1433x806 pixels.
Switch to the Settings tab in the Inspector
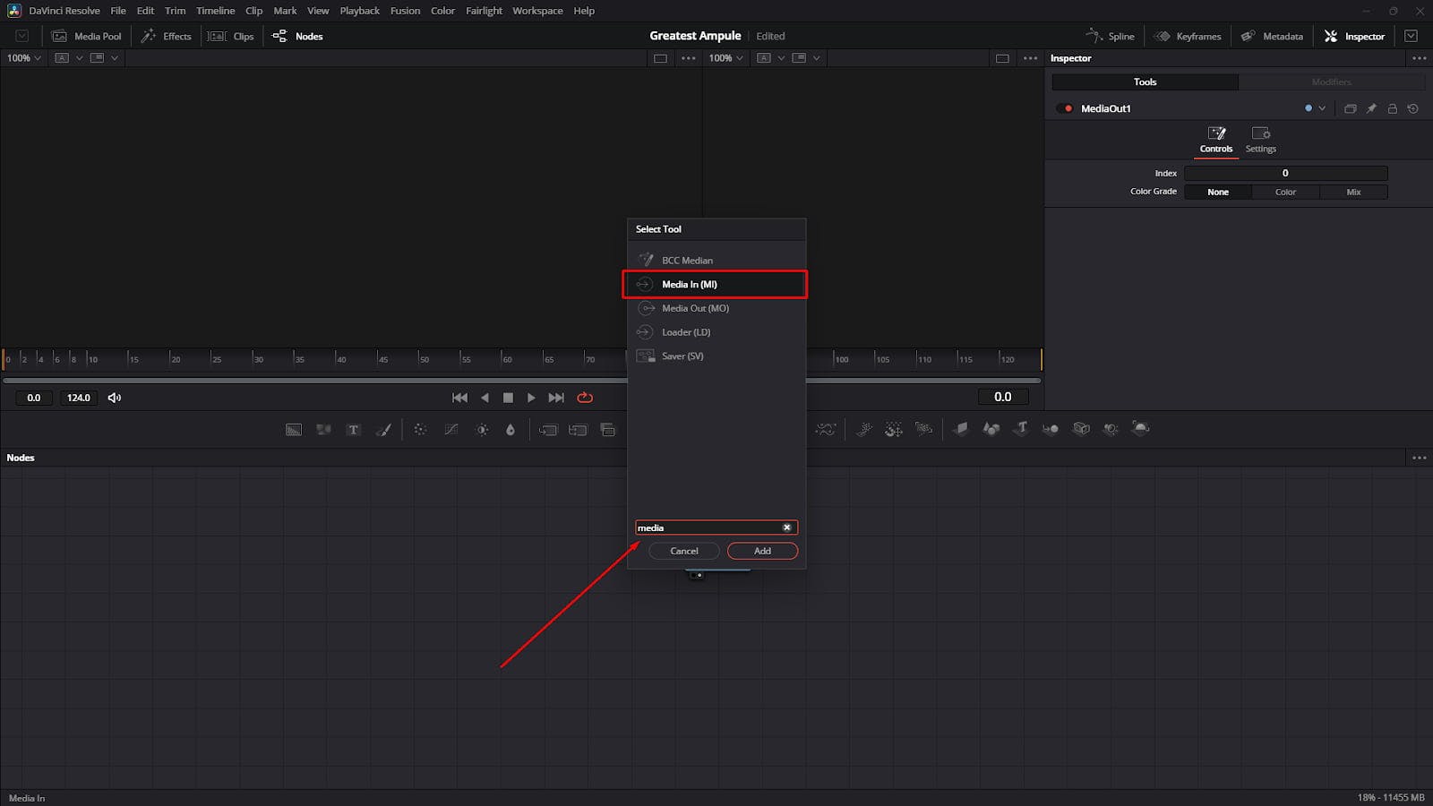pyautogui.click(x=1260, y=140)
